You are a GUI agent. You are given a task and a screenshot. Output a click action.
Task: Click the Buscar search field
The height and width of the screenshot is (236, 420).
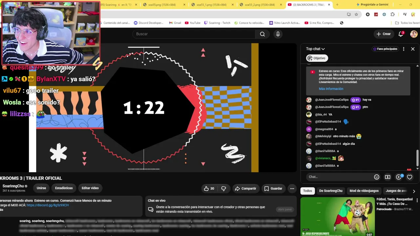[x=194, y=34]
